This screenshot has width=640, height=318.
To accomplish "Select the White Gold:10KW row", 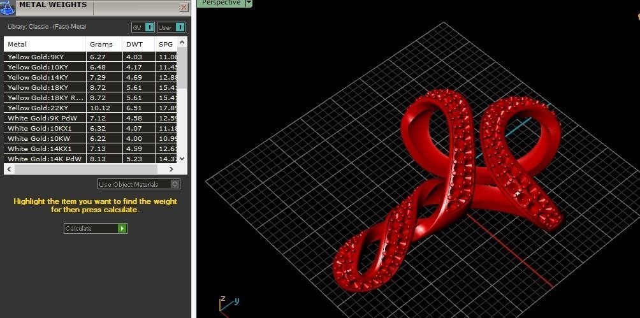I will click(91, 138).
